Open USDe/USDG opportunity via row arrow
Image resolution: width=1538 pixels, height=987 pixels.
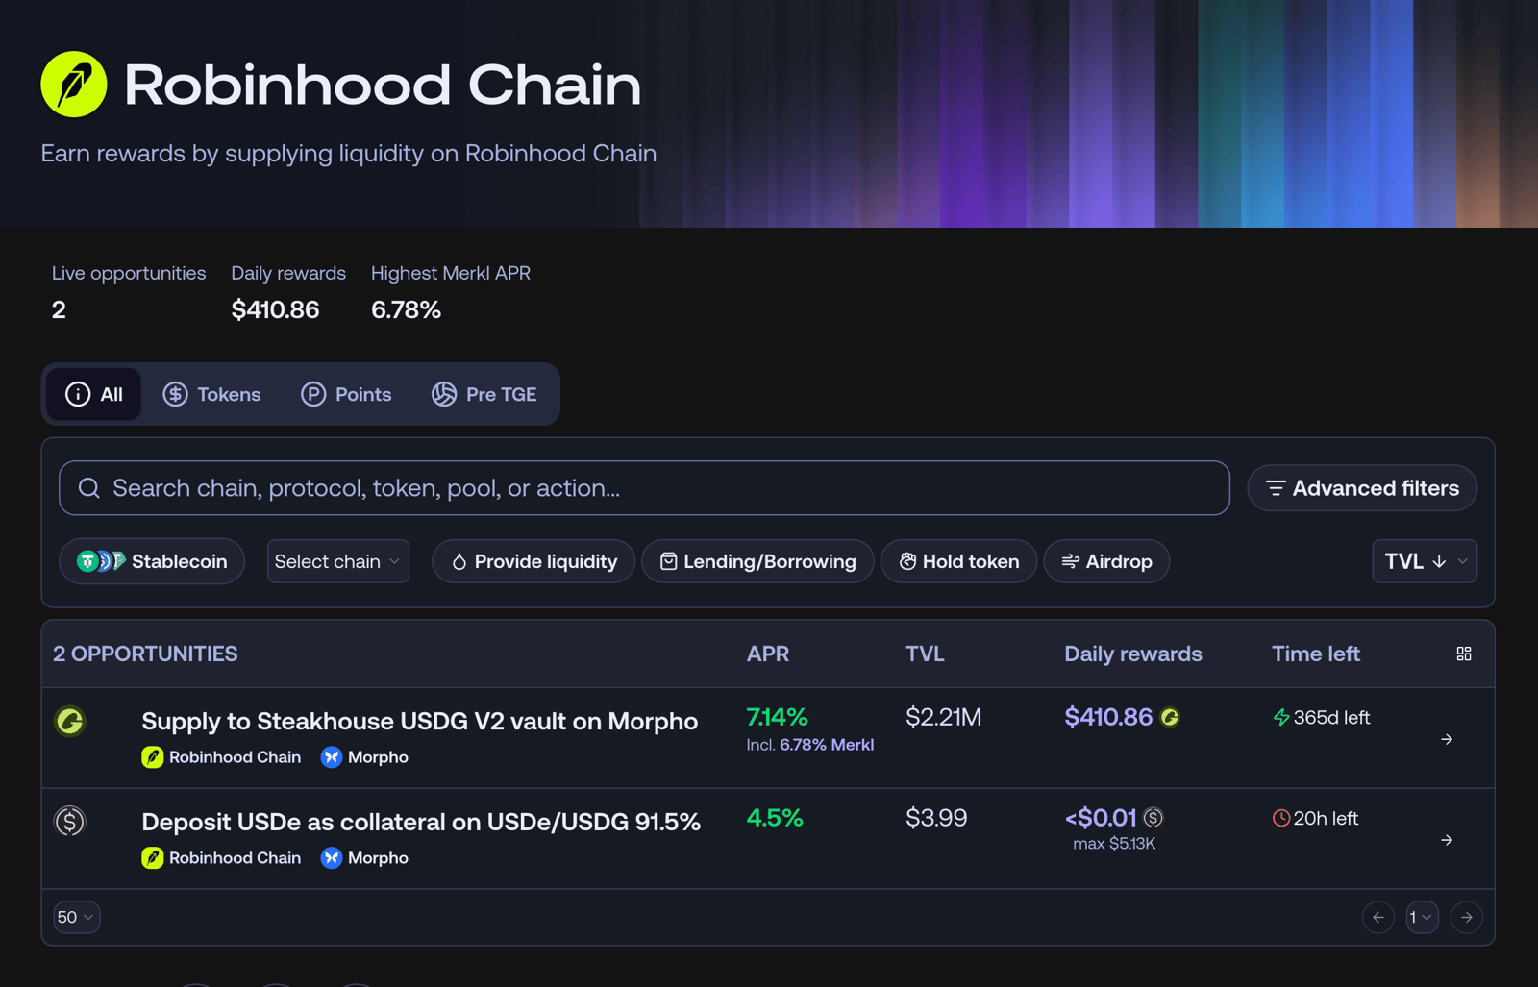pyautogui.click(x=1447, y=840)
